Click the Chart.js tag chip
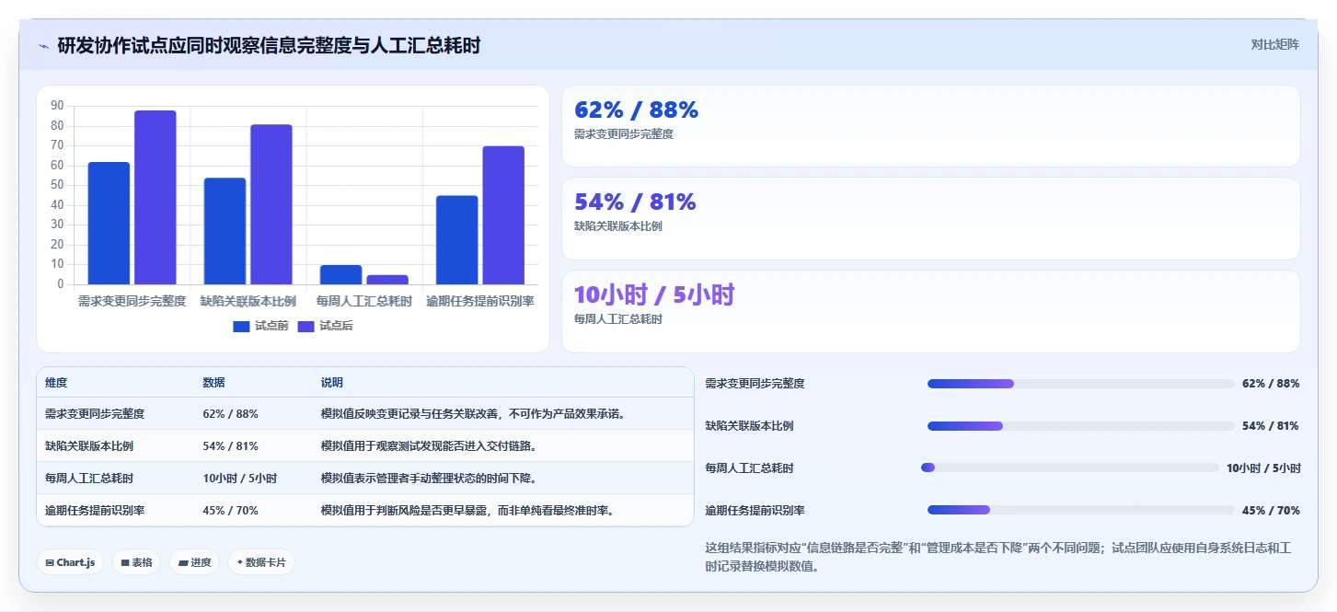Viewport: 1337px width, 612px height. (70, 562)
